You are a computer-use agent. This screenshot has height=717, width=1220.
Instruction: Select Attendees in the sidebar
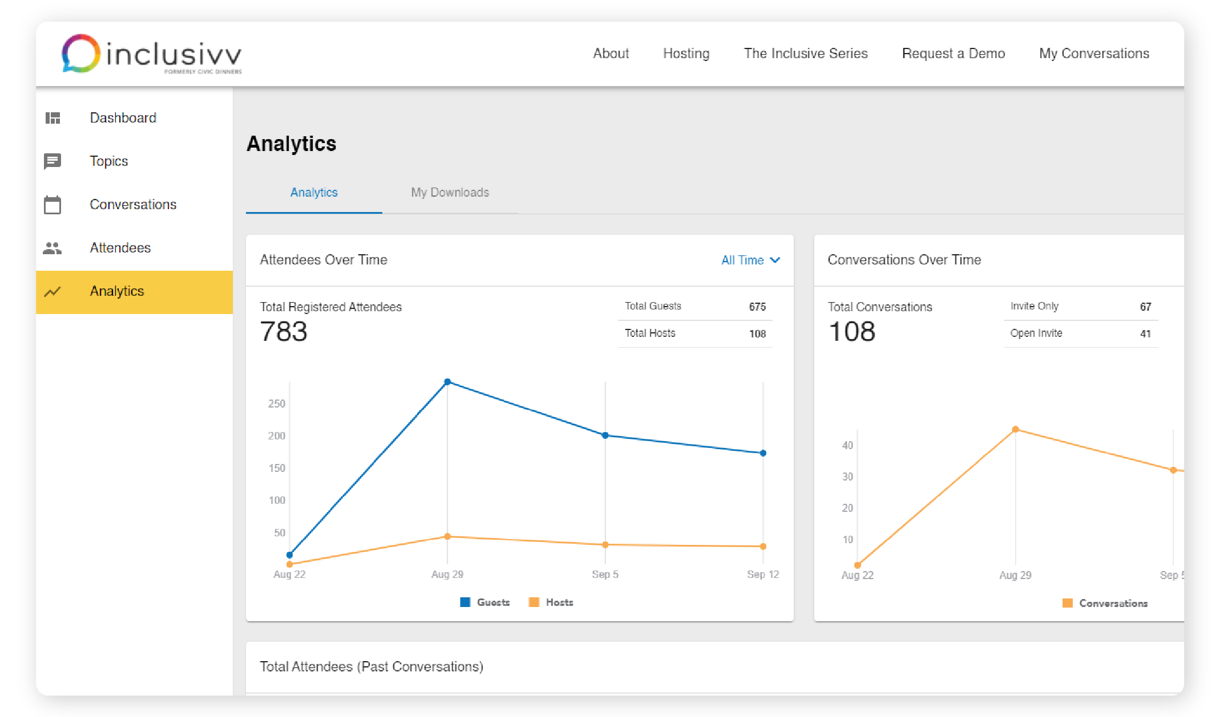[134, 248]
